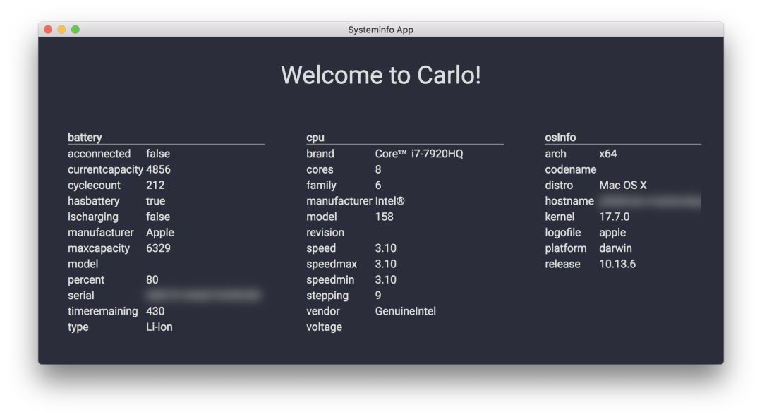Click the battery type value Li-ion
Screen dimensions: 762x419
click(159, 327)
